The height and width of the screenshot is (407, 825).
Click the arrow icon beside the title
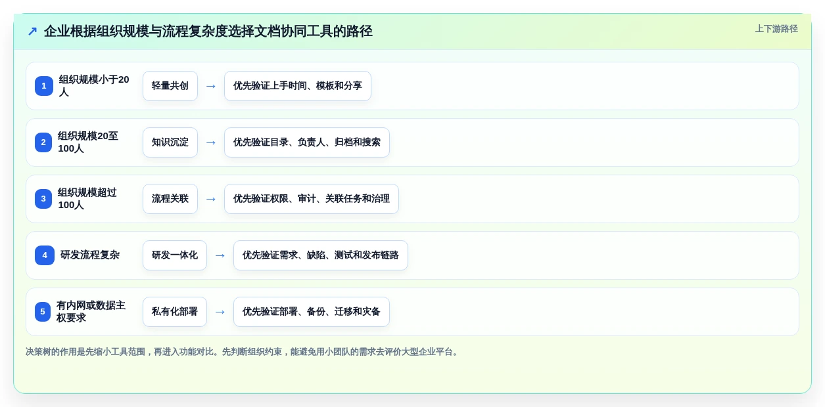pyautogui.click(x=32, y=32)
